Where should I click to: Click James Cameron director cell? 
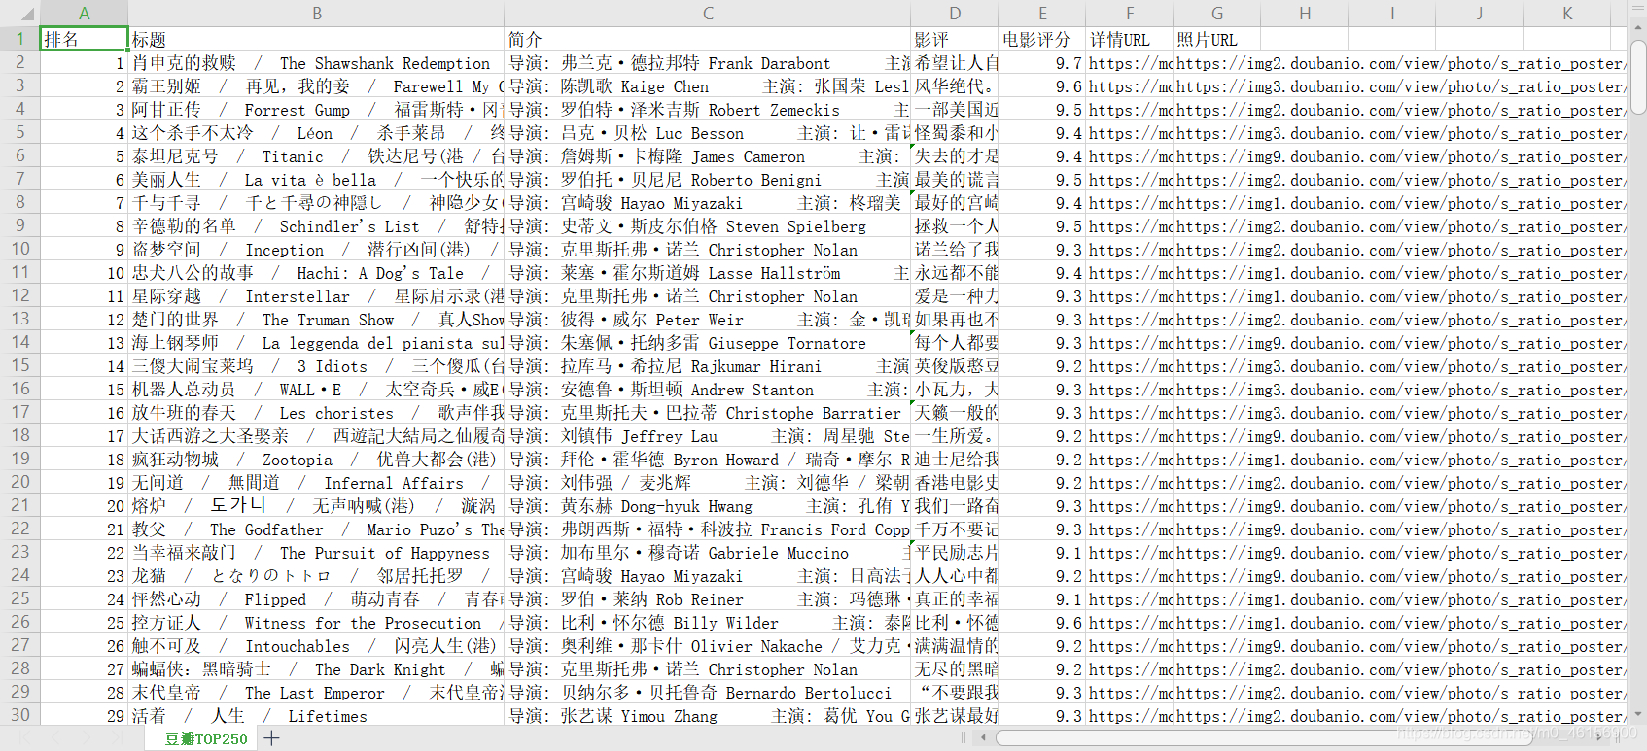pyautogui.click(x=708, y=156)
